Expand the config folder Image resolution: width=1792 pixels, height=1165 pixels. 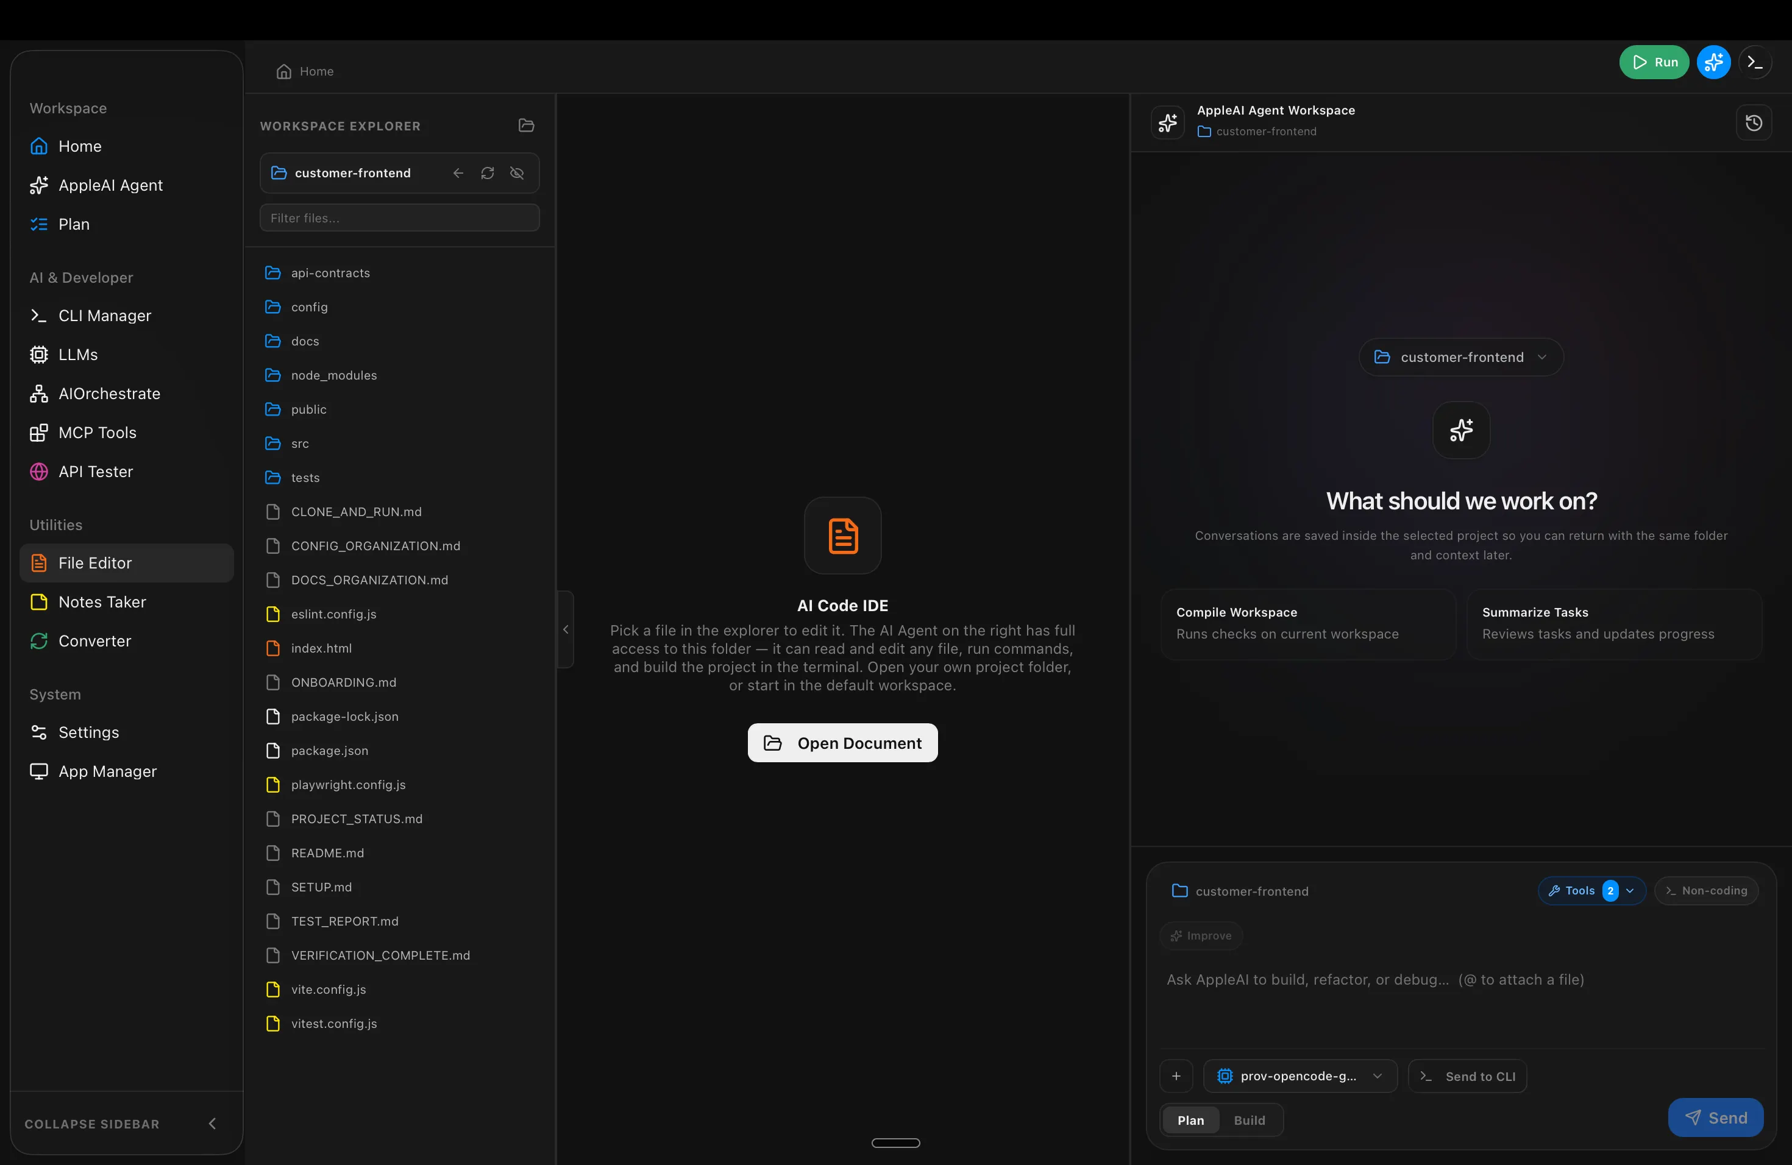click(399, 307)
